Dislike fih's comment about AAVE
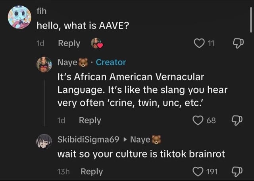This screenshot has height=181, width=254. [x=238, y=44]
